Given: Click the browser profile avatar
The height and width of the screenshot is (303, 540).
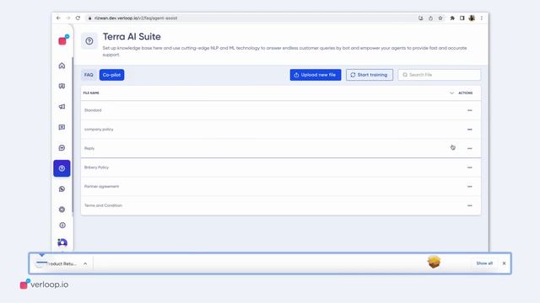Looking at the screenshot, I should coord(472,19).
